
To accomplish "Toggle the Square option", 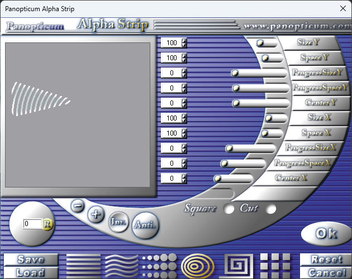I will click(229, 209).
